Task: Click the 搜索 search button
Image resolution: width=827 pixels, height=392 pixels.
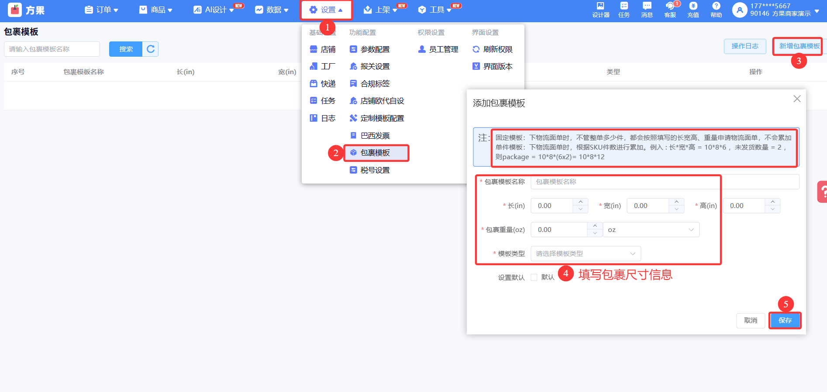Action: (126, 49)
